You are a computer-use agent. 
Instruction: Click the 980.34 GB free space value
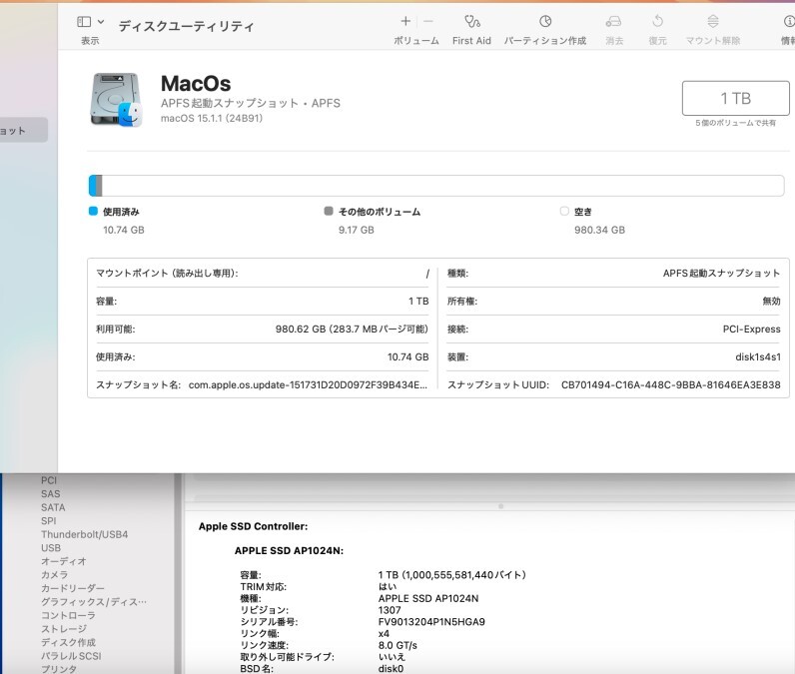pyautogui.click(x=600, y=230)
